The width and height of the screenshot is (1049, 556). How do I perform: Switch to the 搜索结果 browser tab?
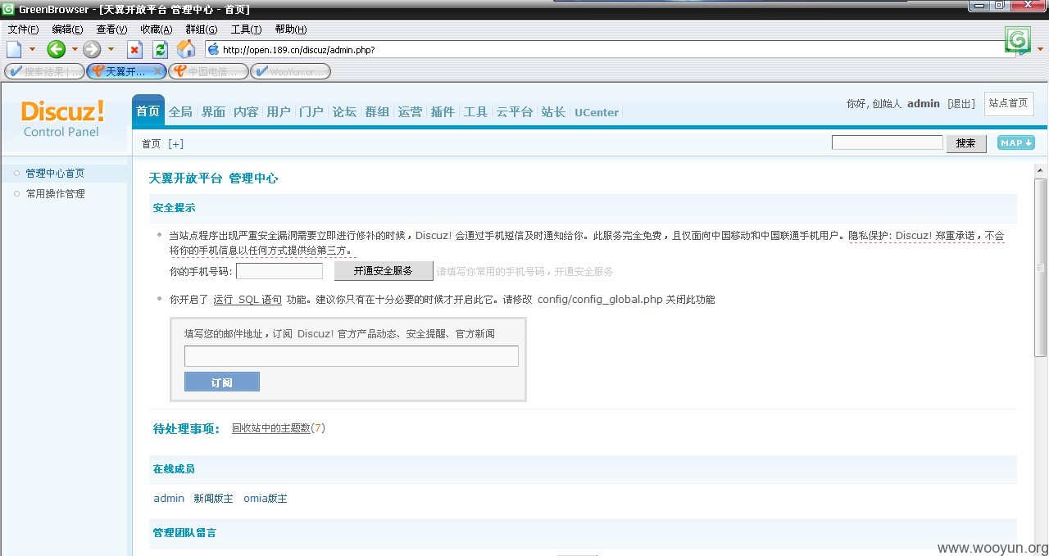pos(44,71)
